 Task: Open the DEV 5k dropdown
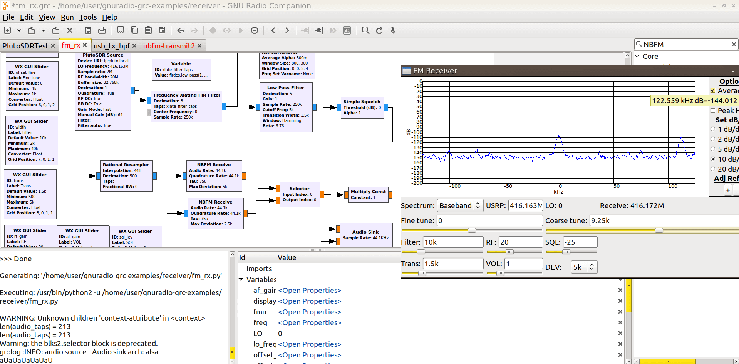[584, 267]
